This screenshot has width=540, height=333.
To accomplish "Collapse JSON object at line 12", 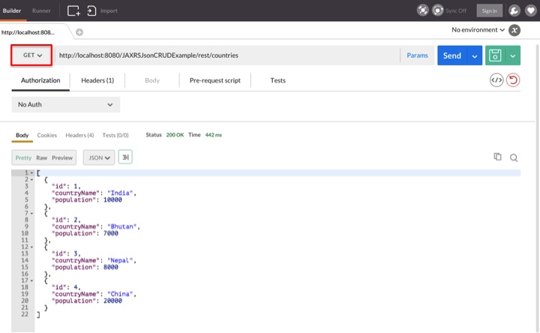I will pos(31,247).
